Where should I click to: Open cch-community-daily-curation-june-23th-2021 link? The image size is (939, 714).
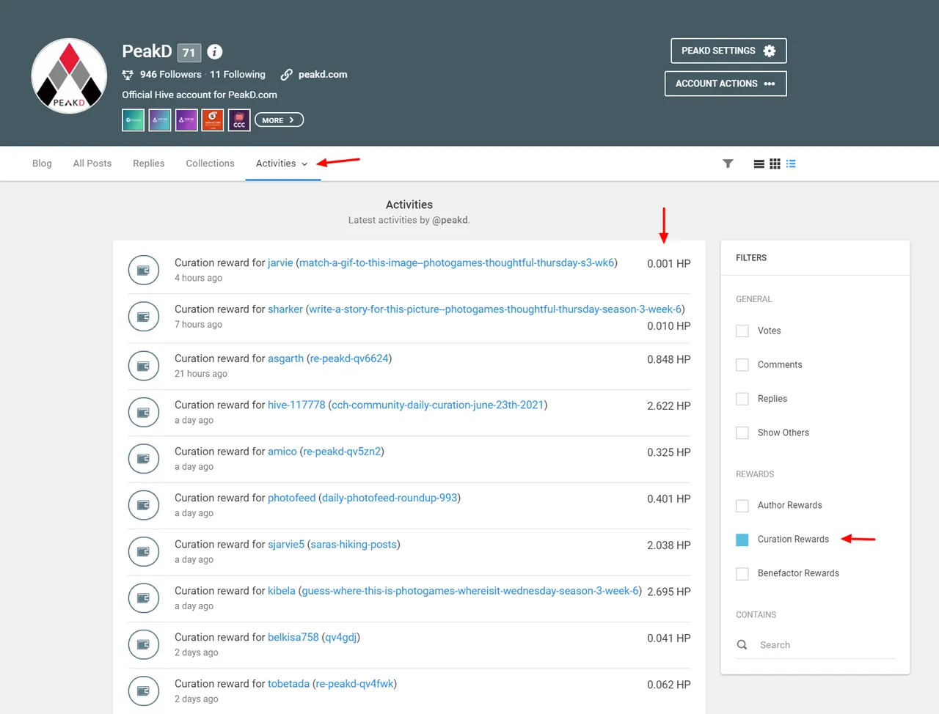[438, 405]
